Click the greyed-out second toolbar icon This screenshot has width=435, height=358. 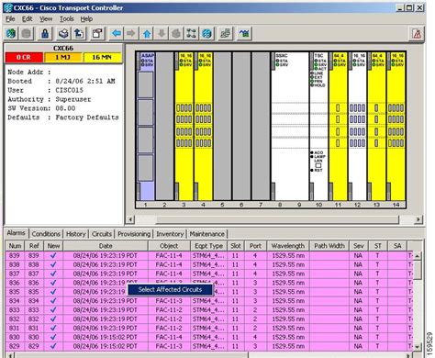click(x=27, y=33)
